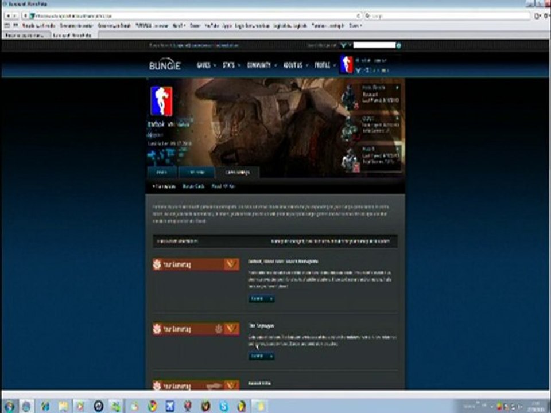Select the Game Settings profile tab
551x413 pixels.
[x=238, y=173]
